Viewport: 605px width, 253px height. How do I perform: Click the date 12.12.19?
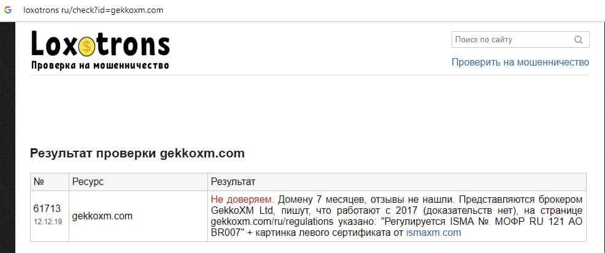(47, 222)
